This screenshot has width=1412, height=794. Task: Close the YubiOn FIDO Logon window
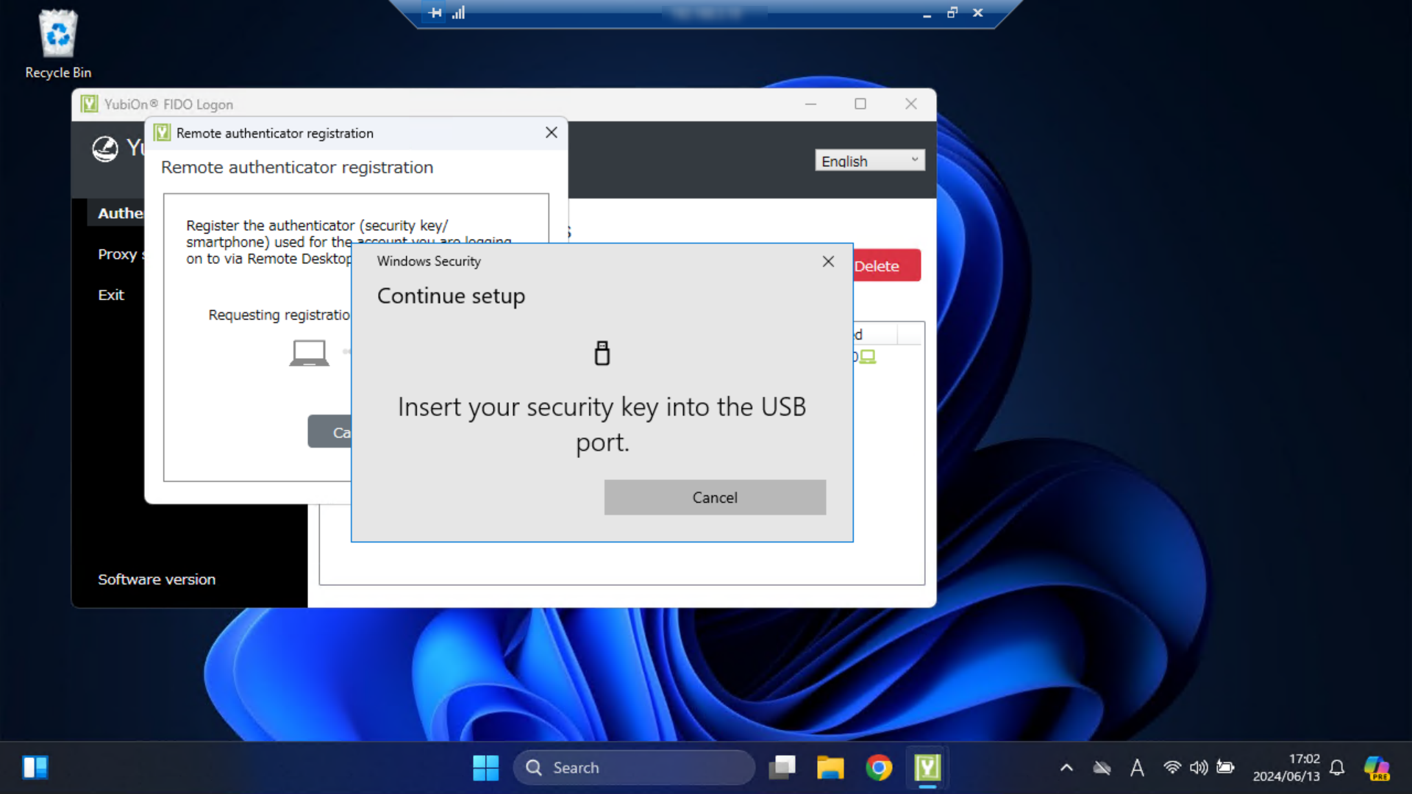tap(911, 104)
